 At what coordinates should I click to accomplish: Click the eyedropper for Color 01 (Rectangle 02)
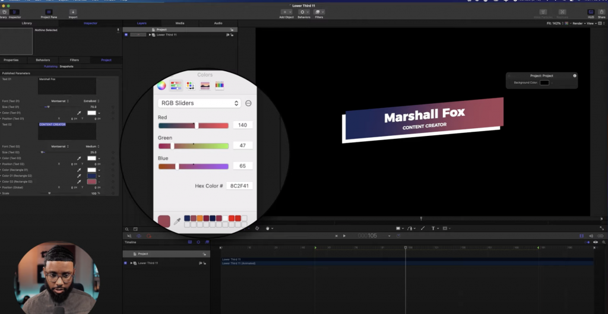click(x=80, y=176)
